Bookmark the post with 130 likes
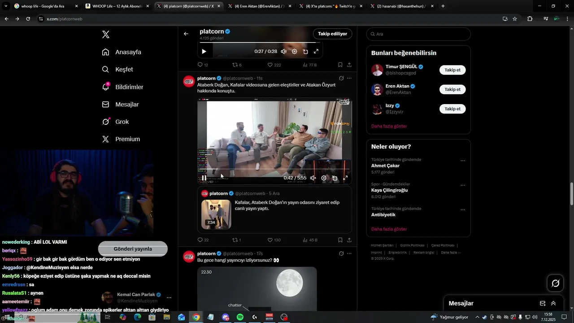 pos(340,240)
